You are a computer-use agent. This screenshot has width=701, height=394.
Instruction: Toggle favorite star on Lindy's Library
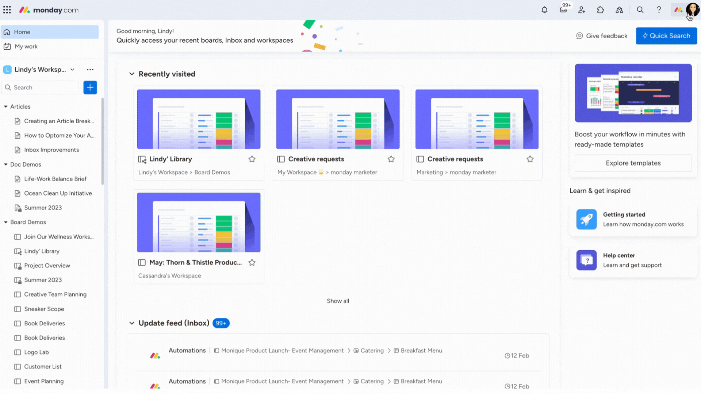click(252, 159)
